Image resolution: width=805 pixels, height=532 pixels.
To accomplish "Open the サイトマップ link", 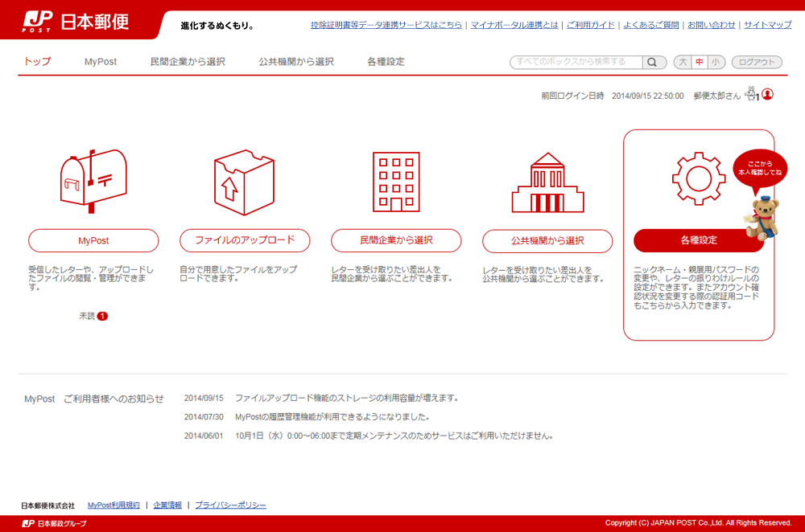I will [x=768, y=25].
